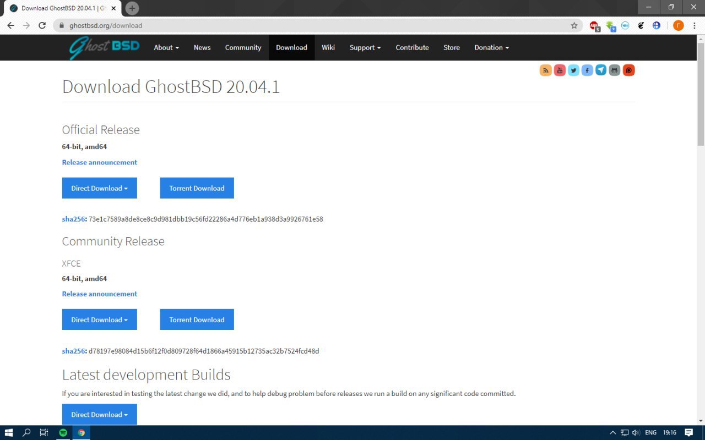Open the News page
The width and height of the screenshot is (705, 440).
click(x=202, y=48)
